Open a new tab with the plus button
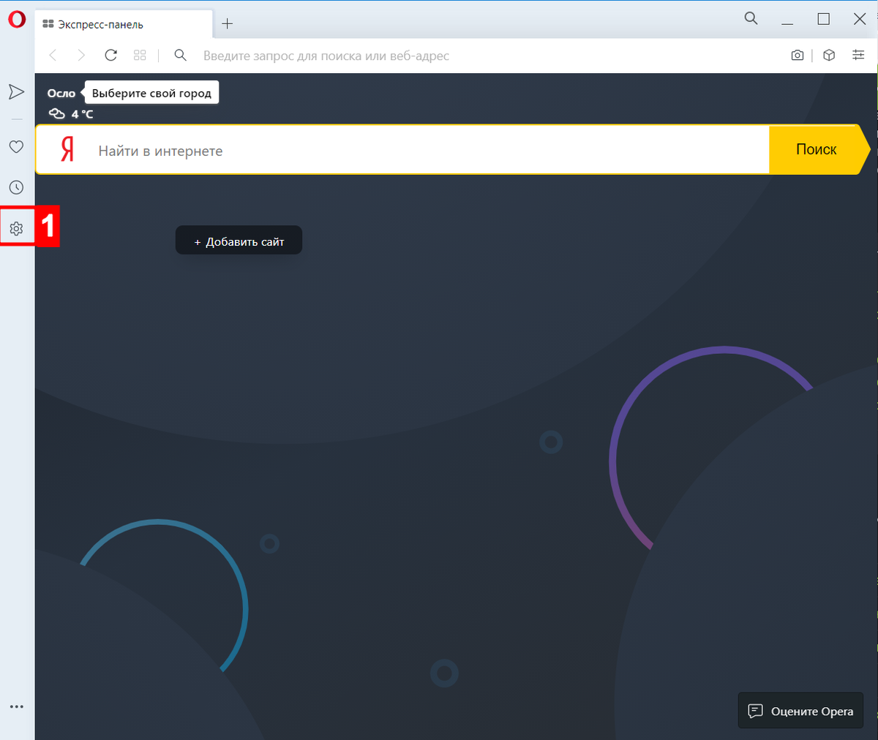Viewport: 878px width, 740px height. [228, 23]
